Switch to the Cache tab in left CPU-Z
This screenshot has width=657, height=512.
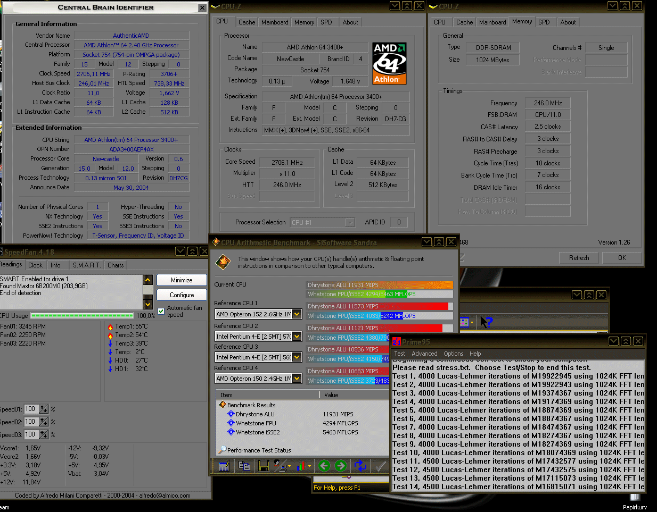(x=247, y=22)
